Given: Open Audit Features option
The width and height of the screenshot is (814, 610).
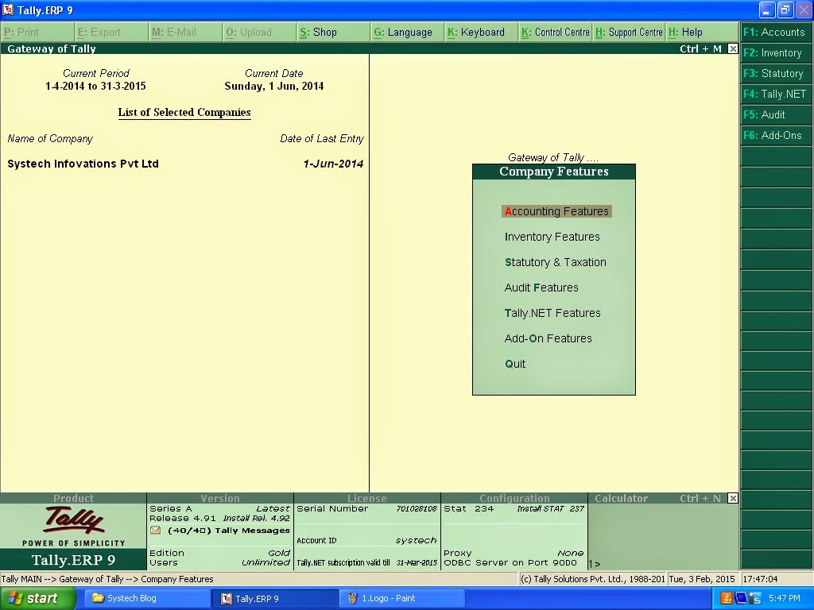Looking at the screenshot, I should click(x=541, y=288).
